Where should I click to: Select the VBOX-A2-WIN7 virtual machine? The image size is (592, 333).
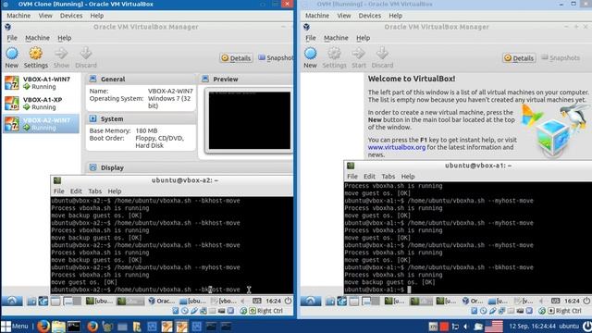point(41,123)
